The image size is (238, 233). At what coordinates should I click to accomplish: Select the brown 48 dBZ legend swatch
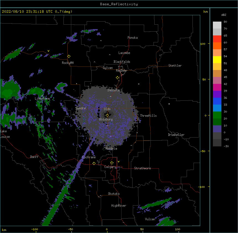[217, 73]
